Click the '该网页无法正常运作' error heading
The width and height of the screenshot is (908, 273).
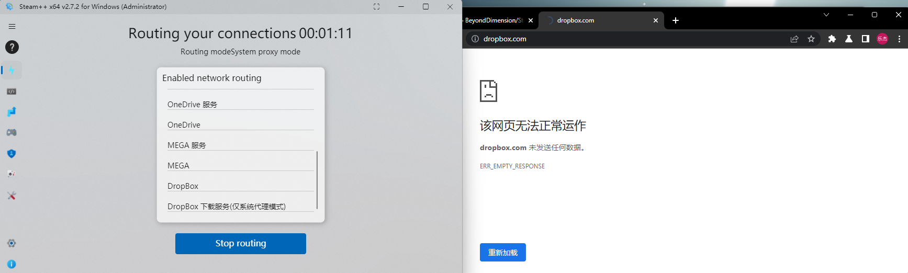coord(533,126)
